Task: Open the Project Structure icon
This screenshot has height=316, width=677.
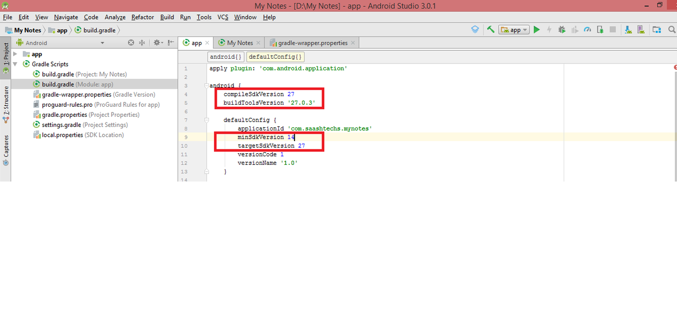Action: pyautogui.click(x=656, y=30)
